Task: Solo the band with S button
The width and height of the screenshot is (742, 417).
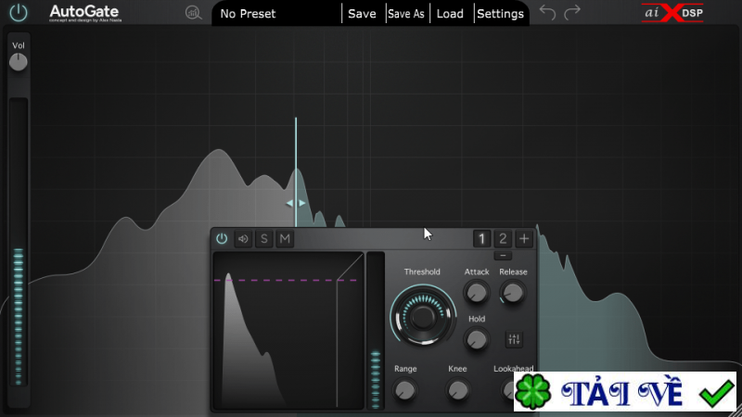Action: (264, 239)
